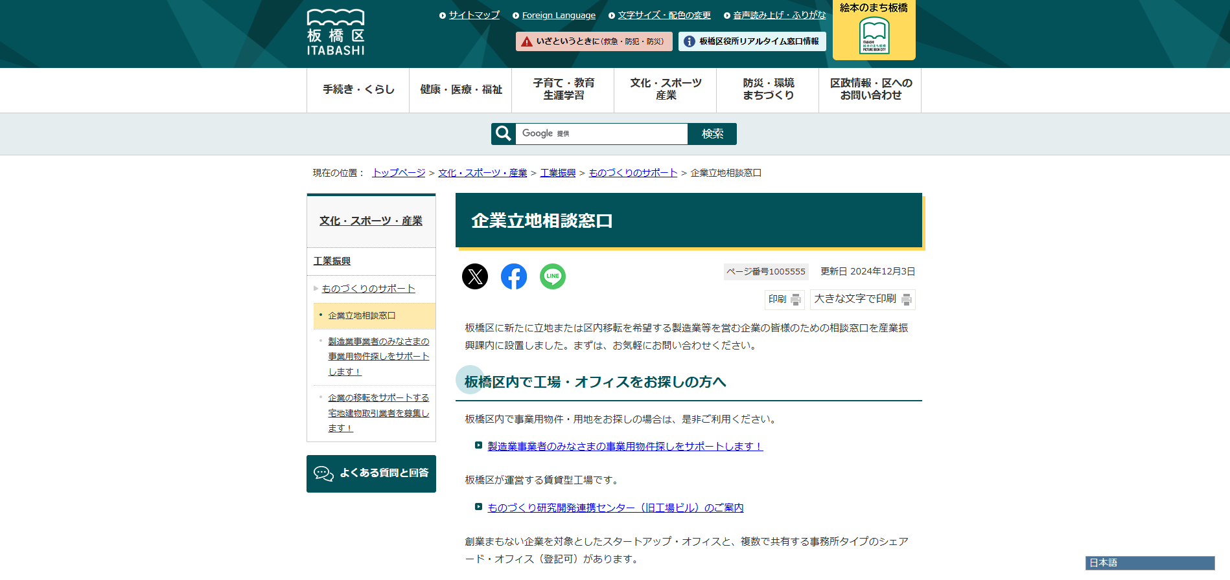This screenshot has width=1230, height=580.
Task: Open よくある質問と回答 button
Action: 371,474
